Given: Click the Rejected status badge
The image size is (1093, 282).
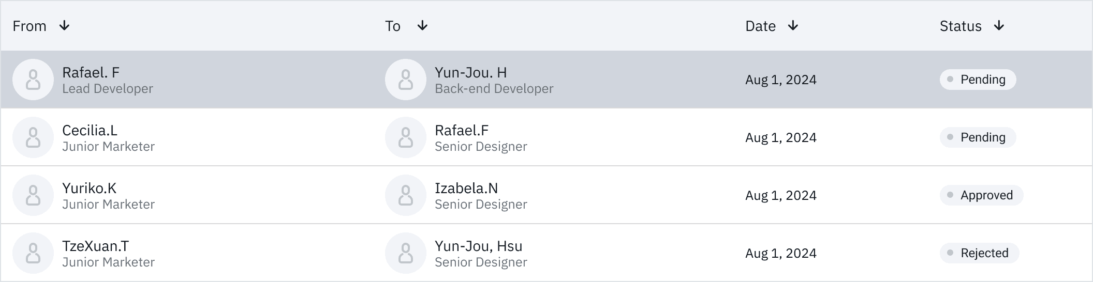Looking at the screenshot, I should click(x=979, y=253).
